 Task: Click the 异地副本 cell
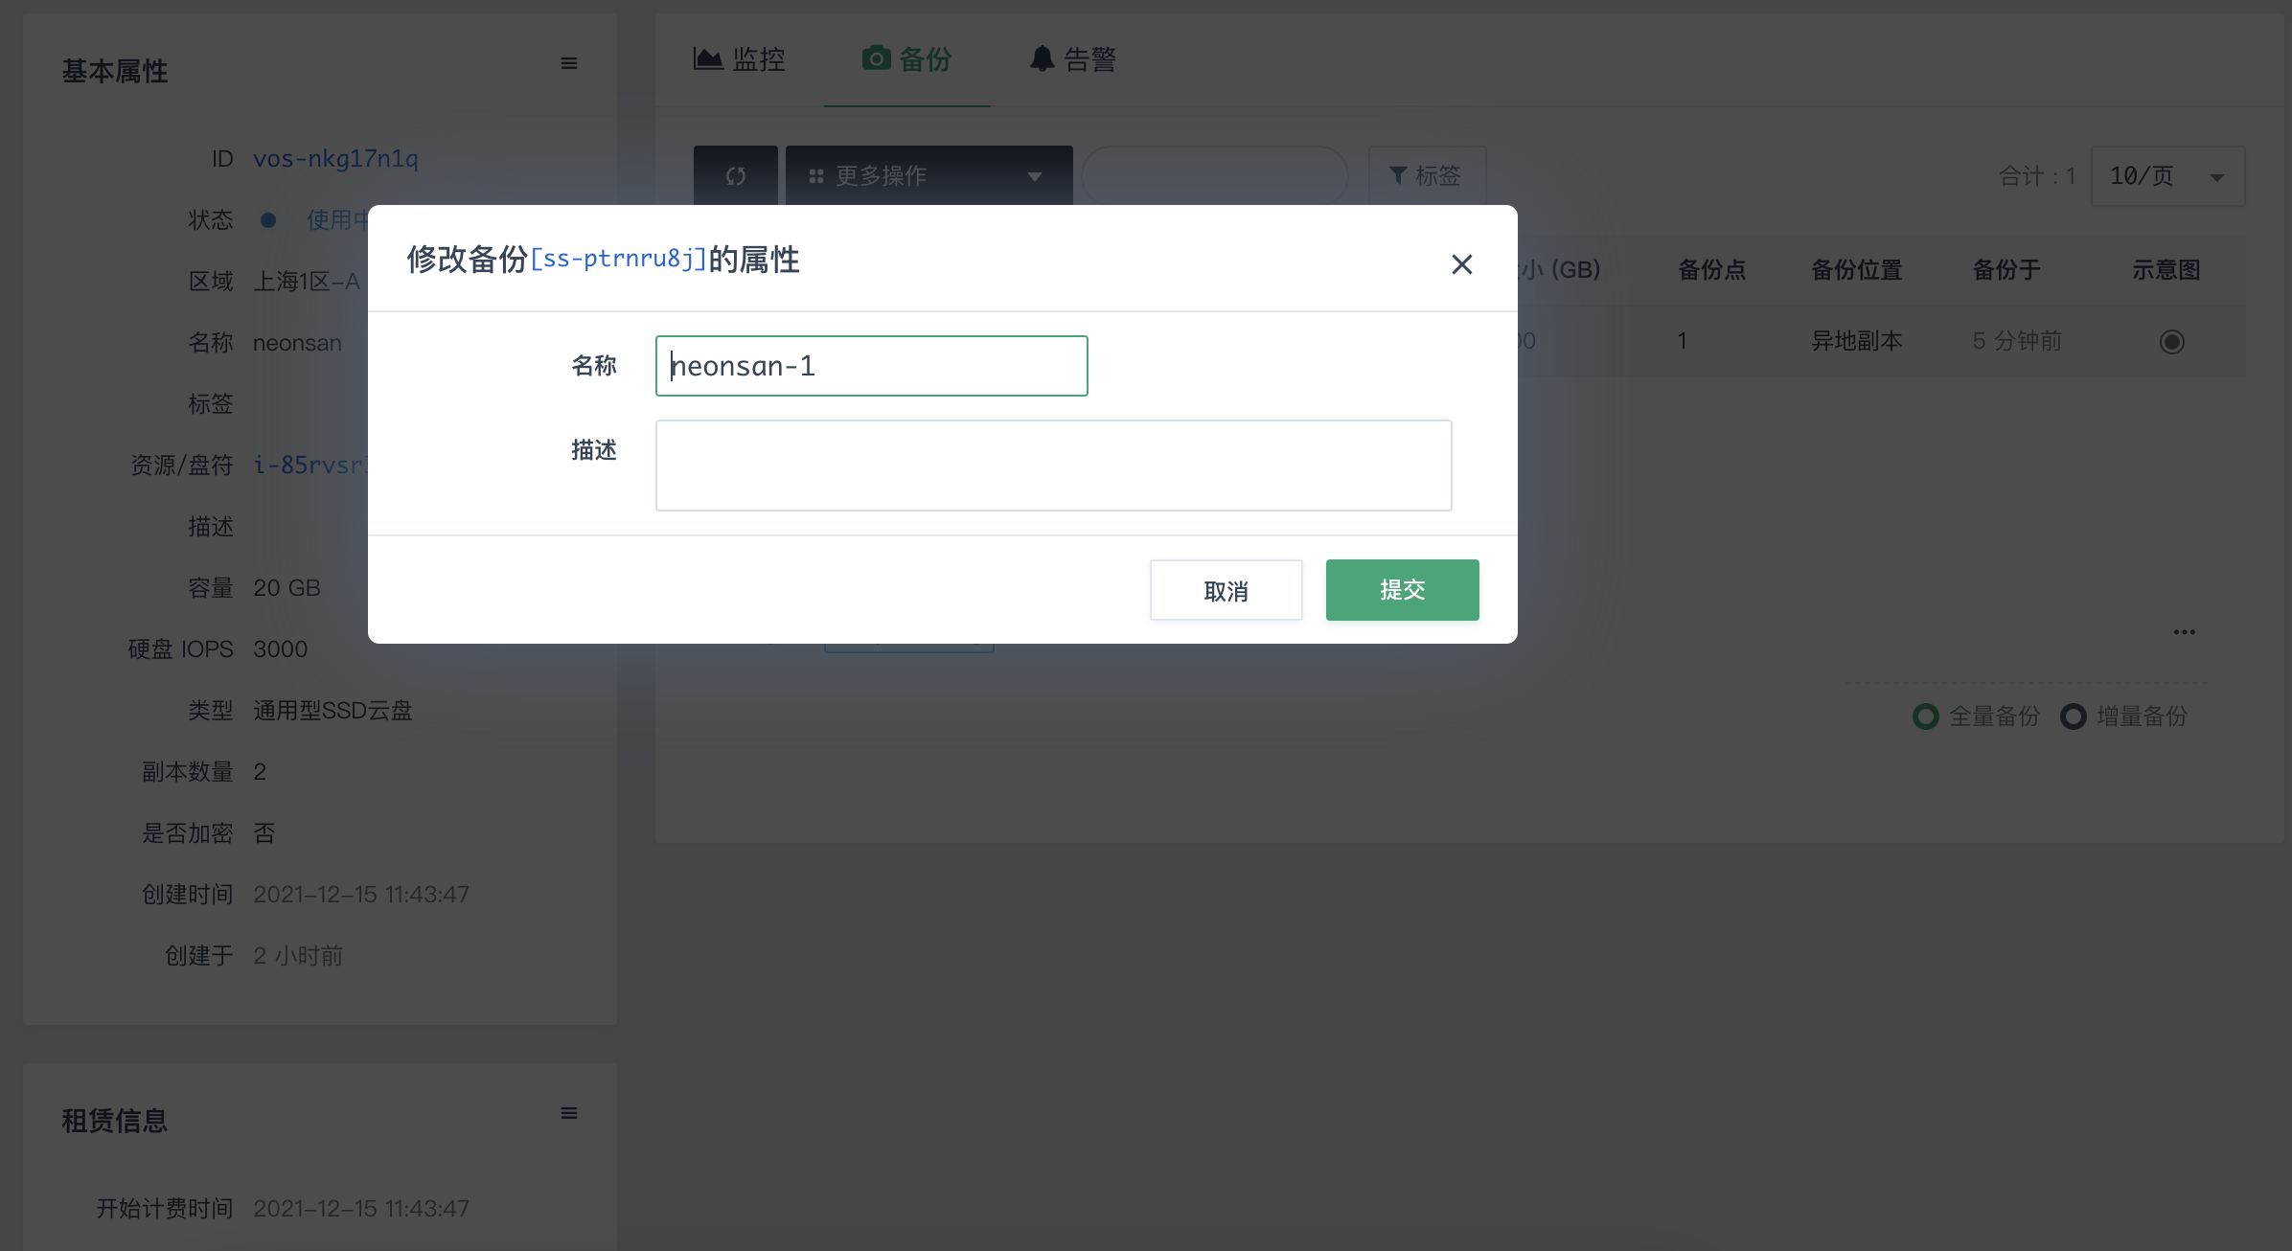tap(1856, 341)
